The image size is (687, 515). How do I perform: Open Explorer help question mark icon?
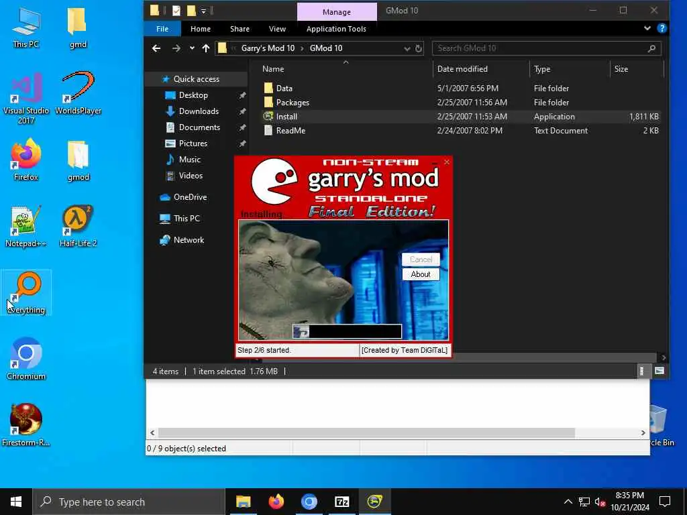click(662, 28)
